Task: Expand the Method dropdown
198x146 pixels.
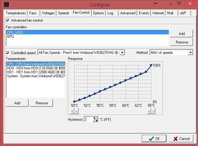Action: pos(190,53)
